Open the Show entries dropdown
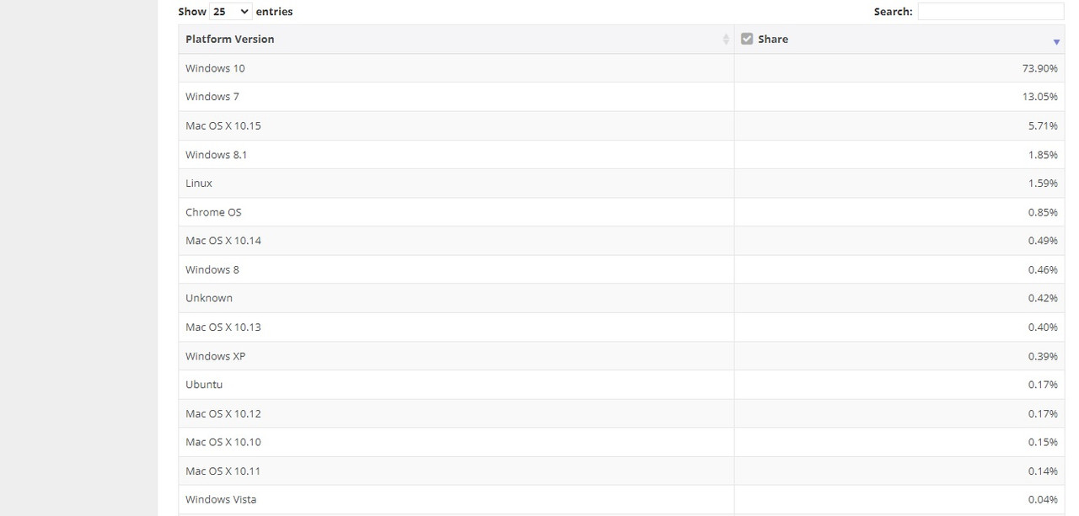This screenshot has width=1079, height=516. (230, 12)
